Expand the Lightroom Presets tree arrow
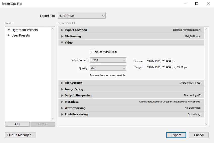Viewport: 214px width, 143px height. (9, 29)
